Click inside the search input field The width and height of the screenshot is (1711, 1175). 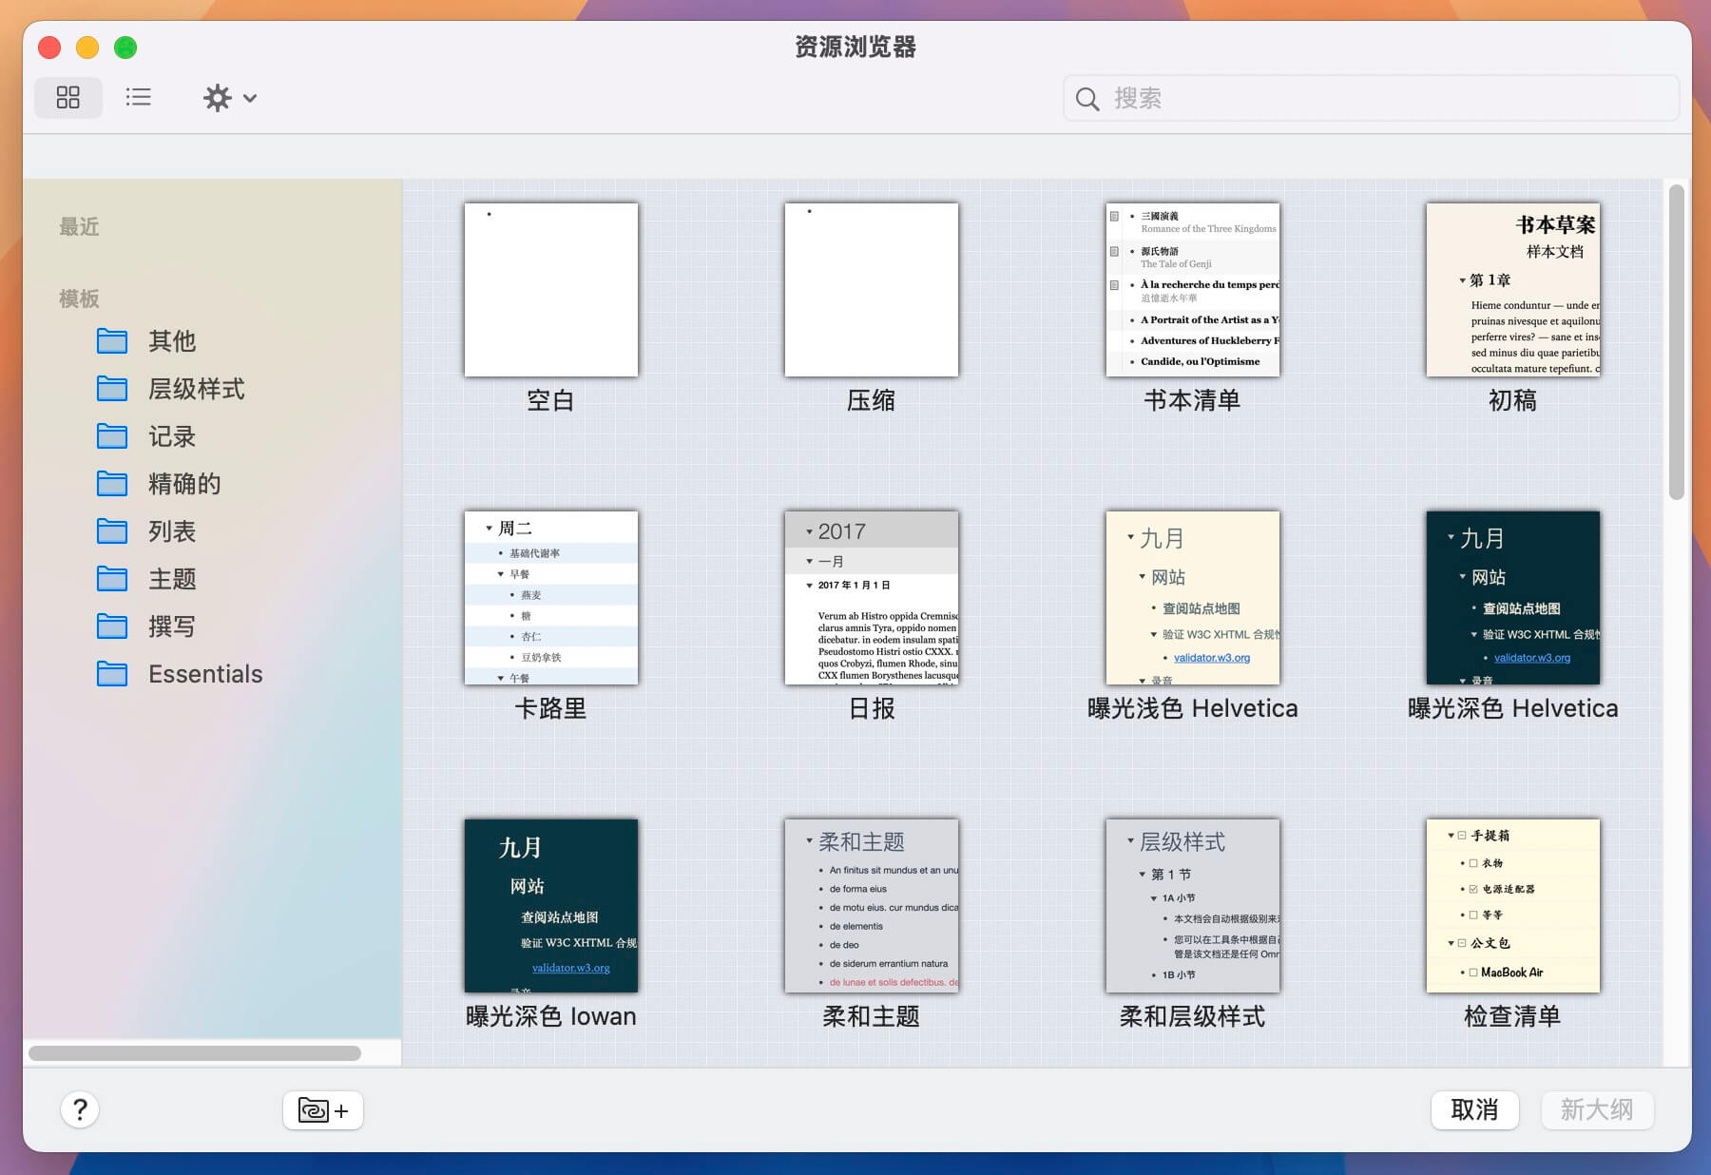(x=1331, y=98)
